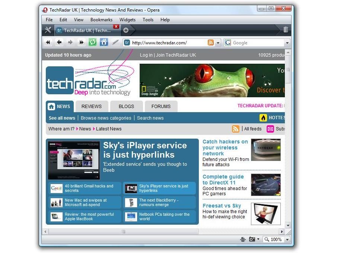Click the horizontal scrollbar right arrow
Viewport: 337px width, 253px height.
coord(282,232)
